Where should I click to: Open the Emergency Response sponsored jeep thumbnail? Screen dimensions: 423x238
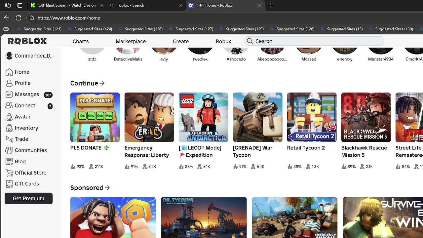tap(295, 218)
